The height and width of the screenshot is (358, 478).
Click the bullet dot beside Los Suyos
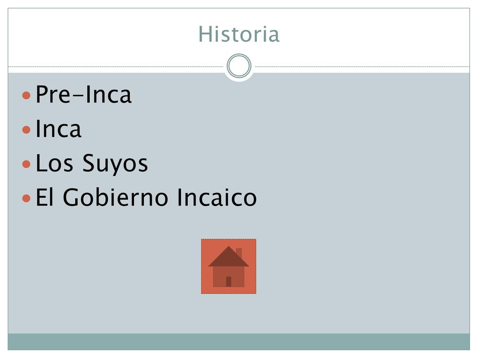point(27,164)
